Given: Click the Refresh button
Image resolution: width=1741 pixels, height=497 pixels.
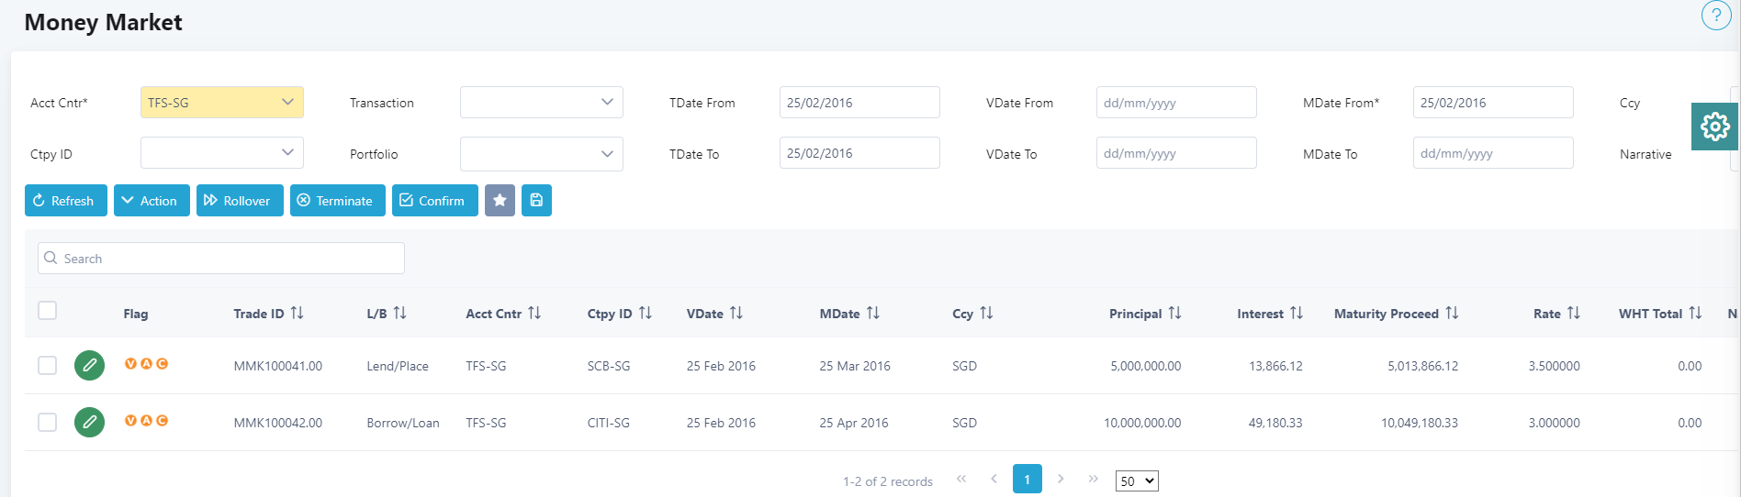Looking at the screenshot, I should click(65, 201).
